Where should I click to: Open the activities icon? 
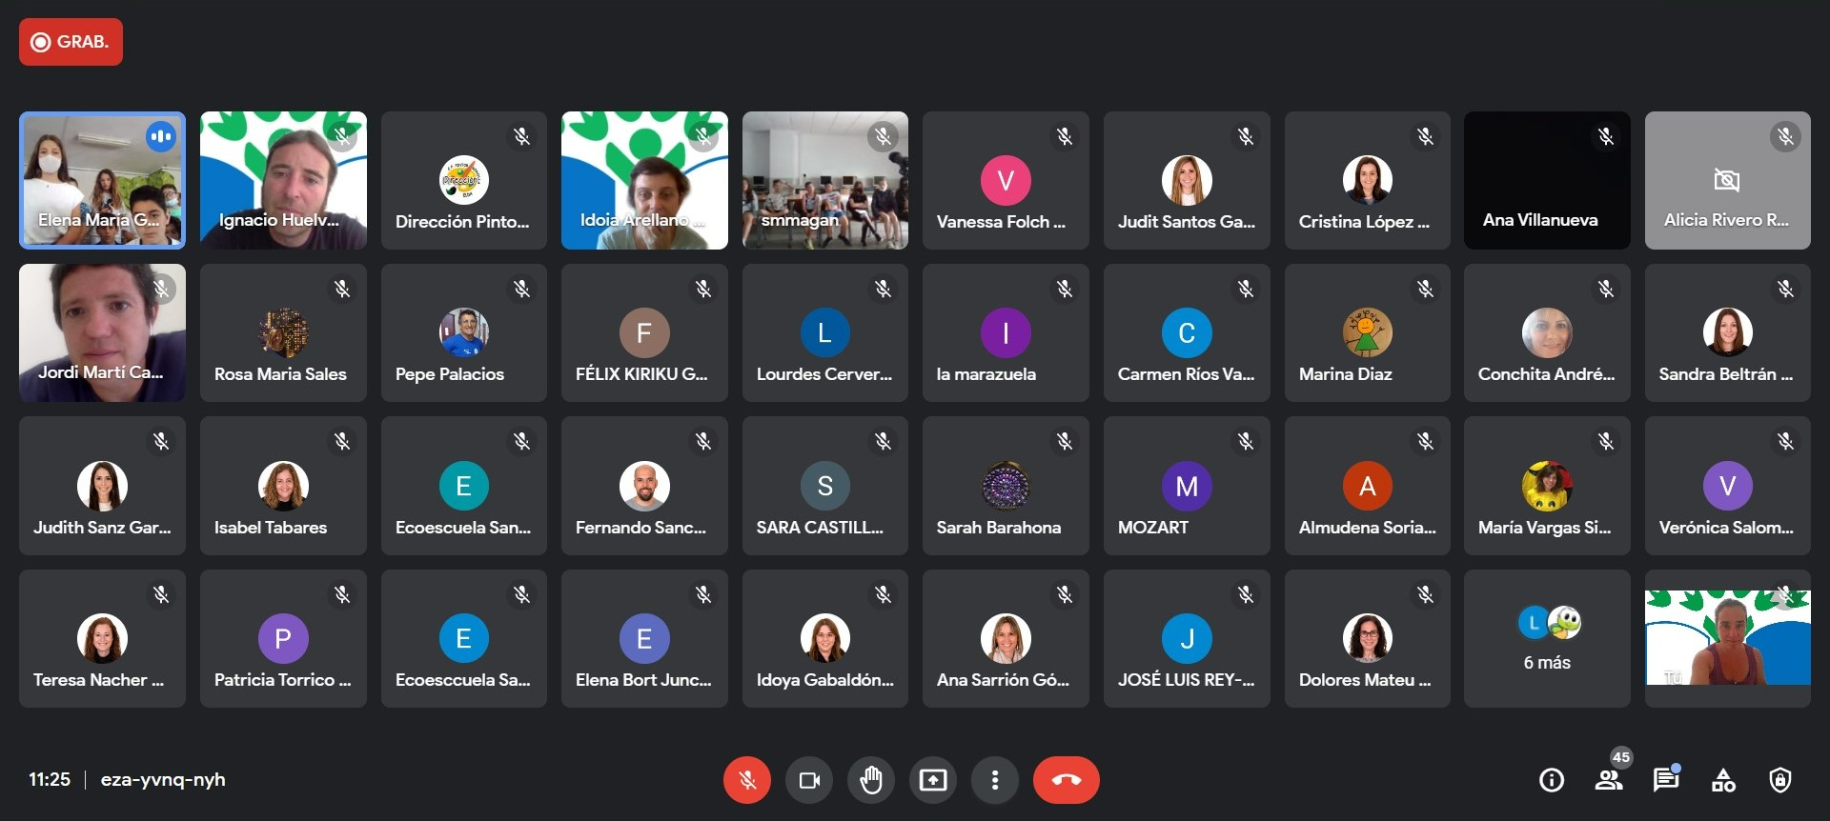(x=1723, y=780)
